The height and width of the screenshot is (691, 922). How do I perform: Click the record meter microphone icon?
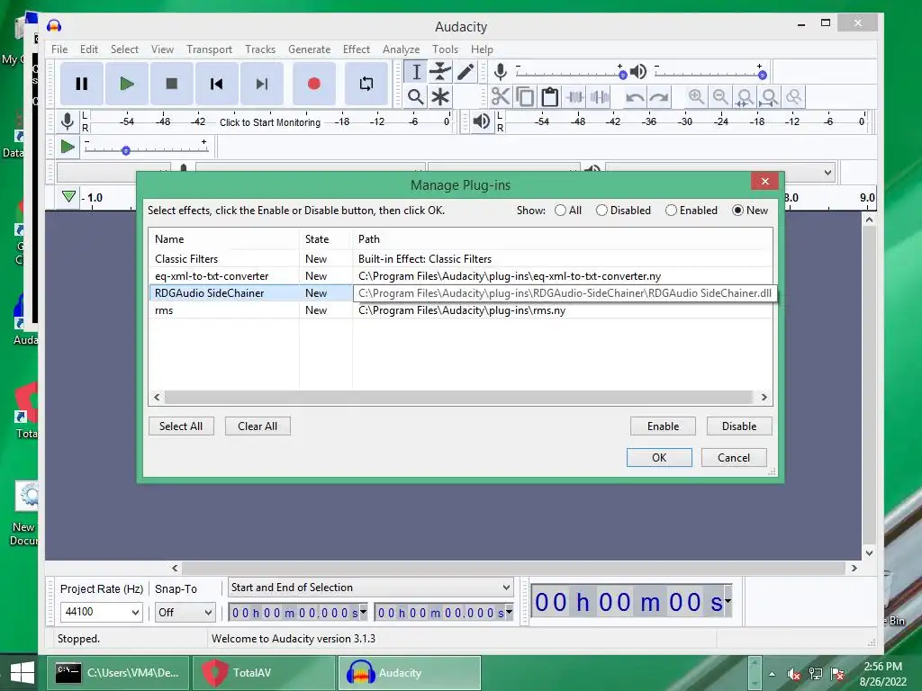68,121
